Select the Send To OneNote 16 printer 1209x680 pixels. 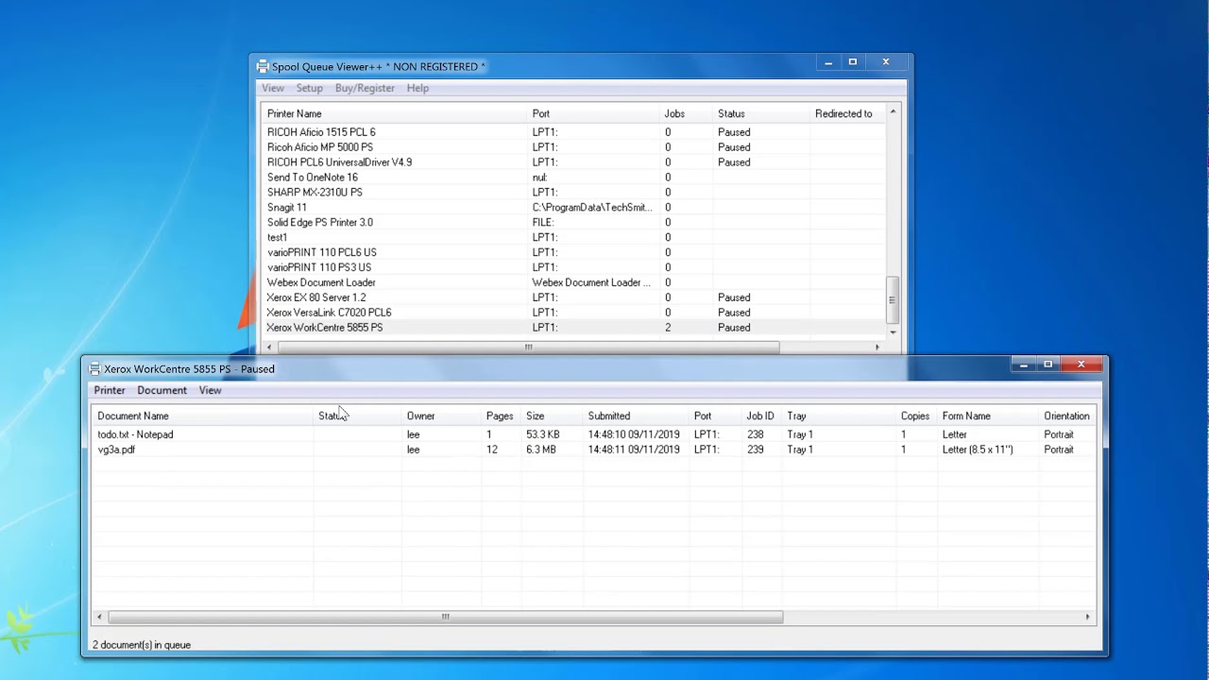[x=573, y=177]
